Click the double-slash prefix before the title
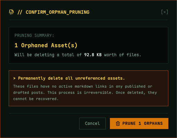177x138 pixels. (x=20, y=12)
